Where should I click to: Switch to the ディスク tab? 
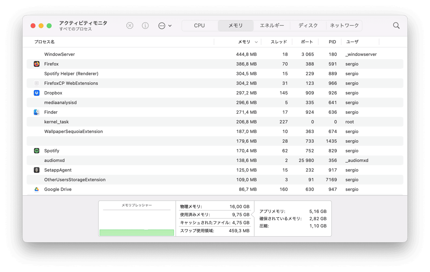[x=308, y=25]
